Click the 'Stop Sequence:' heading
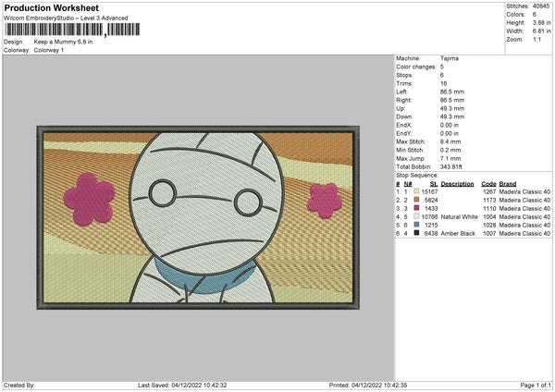This screenshot has width=555, height=392. pyautogui.click(x=417, y=176)
